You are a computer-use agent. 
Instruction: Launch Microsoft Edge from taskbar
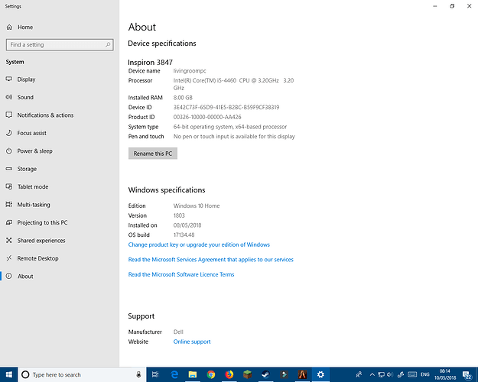(174, 374)
